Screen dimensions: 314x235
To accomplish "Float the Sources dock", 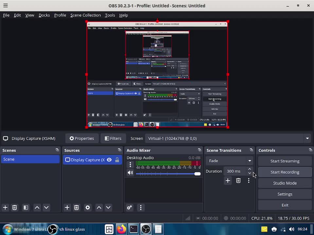I will point(120,150).
